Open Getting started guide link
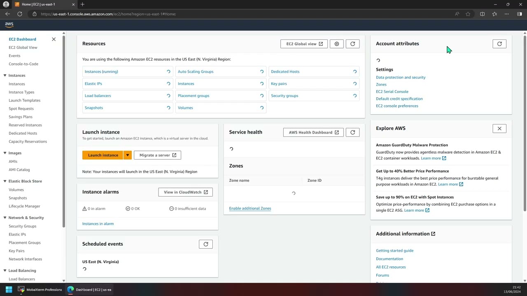Screen dimensions: 527x296 click(x=394, y=250)
